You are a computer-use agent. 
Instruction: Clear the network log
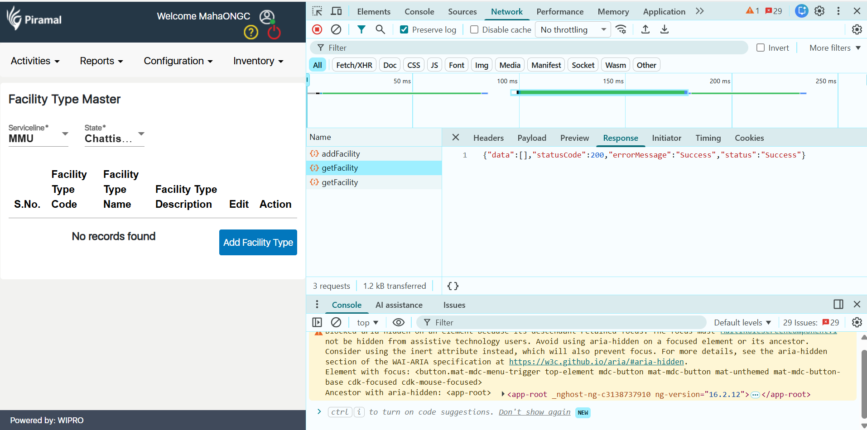[x=336, y=29]
